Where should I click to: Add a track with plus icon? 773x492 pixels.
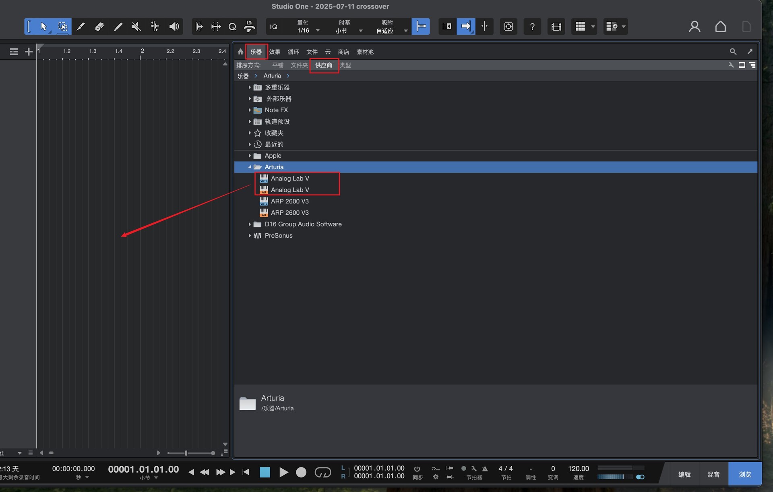click(x=29, y=52)
